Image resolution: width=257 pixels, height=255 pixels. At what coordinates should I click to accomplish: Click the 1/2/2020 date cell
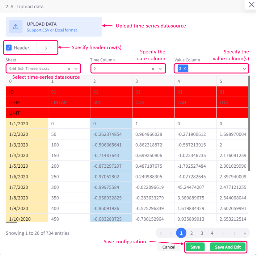pyautogui.click(x=27, y=134)
